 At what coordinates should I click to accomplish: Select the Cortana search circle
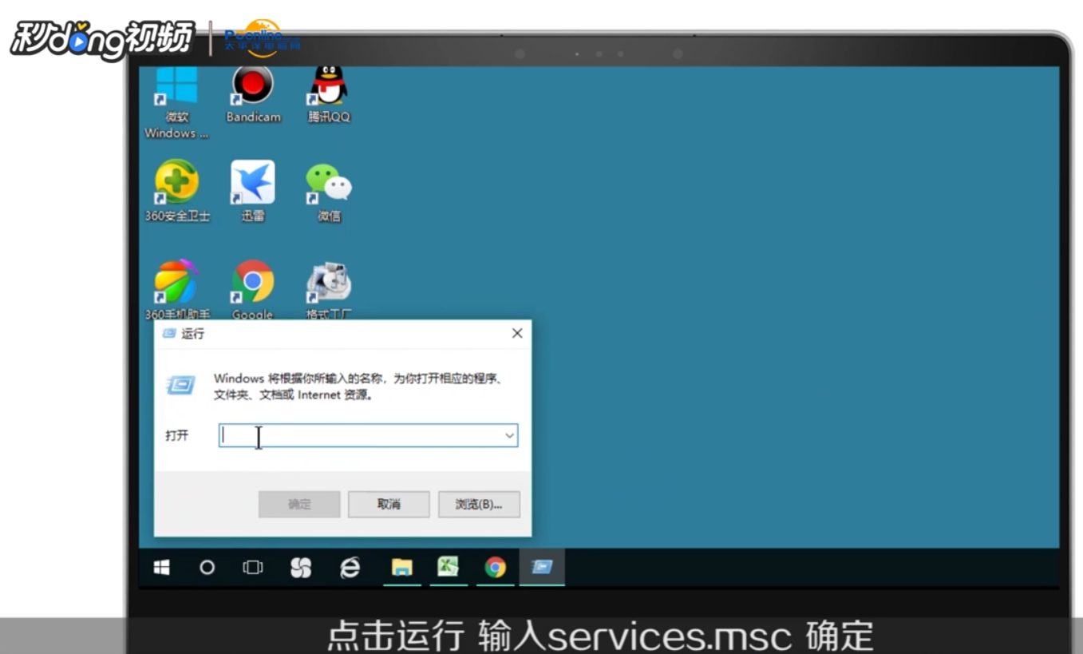coord(208,568)
